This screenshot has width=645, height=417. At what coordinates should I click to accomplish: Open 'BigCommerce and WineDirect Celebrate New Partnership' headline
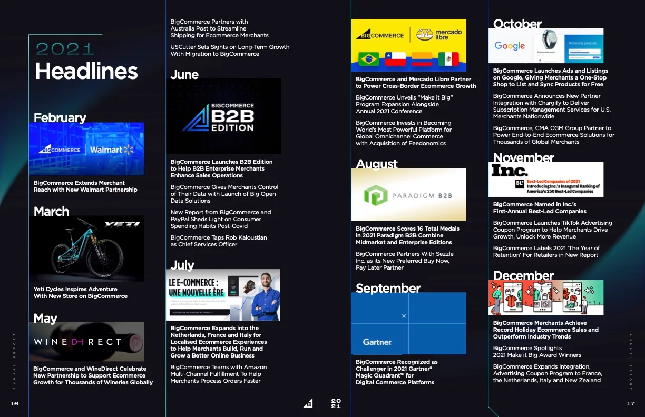tap(93, 375)
